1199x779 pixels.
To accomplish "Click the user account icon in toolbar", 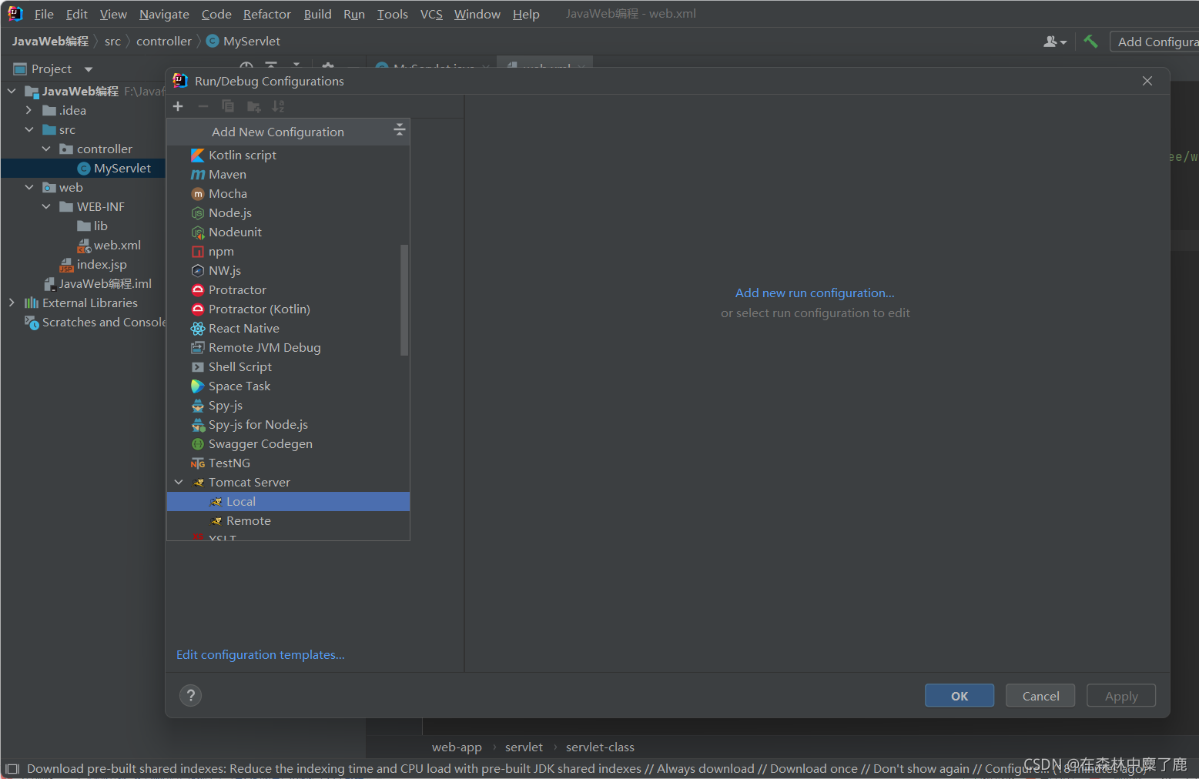I will (x=1054, y=42).
